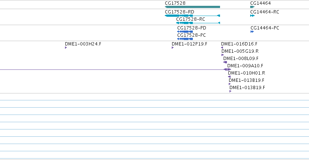Select the purple arrow under DME1-016D16.F
Screen dimensions: 309x160
tap(222, 48)
